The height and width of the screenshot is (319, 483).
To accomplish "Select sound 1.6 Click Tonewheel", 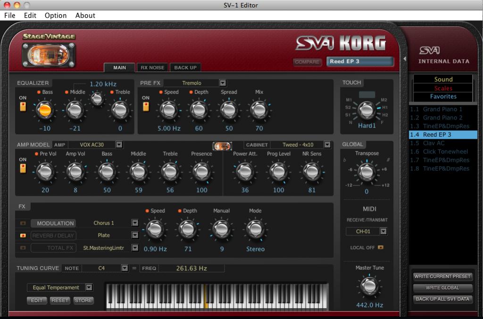I will click(x=443, y=151).
